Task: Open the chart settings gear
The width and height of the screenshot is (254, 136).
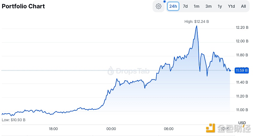Action: [x=159, y=6]
